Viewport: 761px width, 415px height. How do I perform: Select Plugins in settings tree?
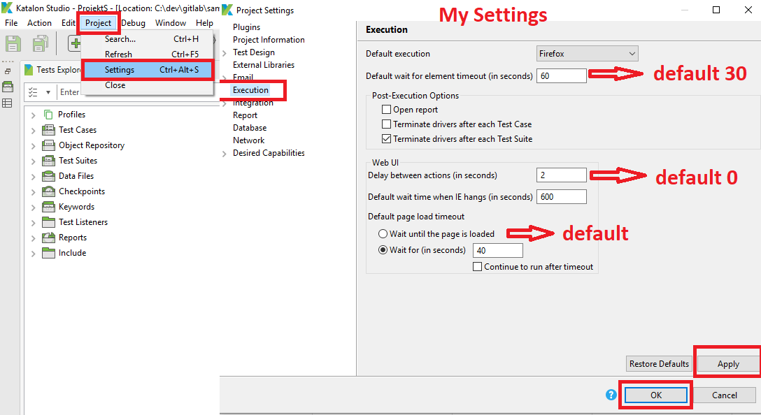coord(246,27)
